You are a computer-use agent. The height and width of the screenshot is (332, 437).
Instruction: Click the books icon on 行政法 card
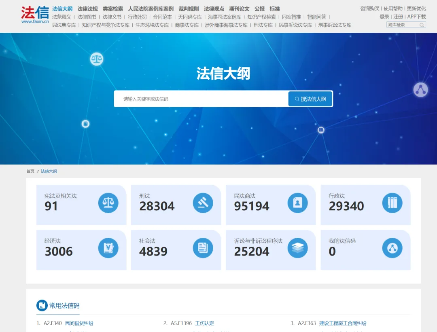pos(392,203)
